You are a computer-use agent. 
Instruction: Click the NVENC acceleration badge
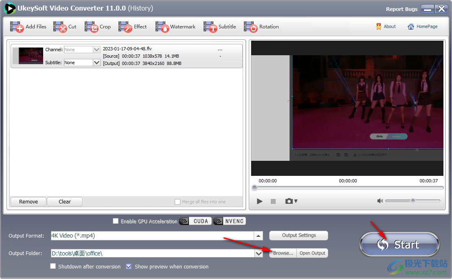click(230, 221)
